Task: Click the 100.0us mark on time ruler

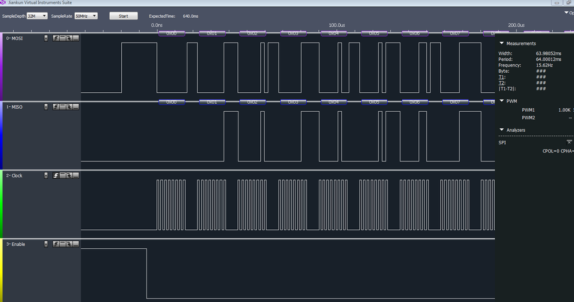Action: coord(337,25)
